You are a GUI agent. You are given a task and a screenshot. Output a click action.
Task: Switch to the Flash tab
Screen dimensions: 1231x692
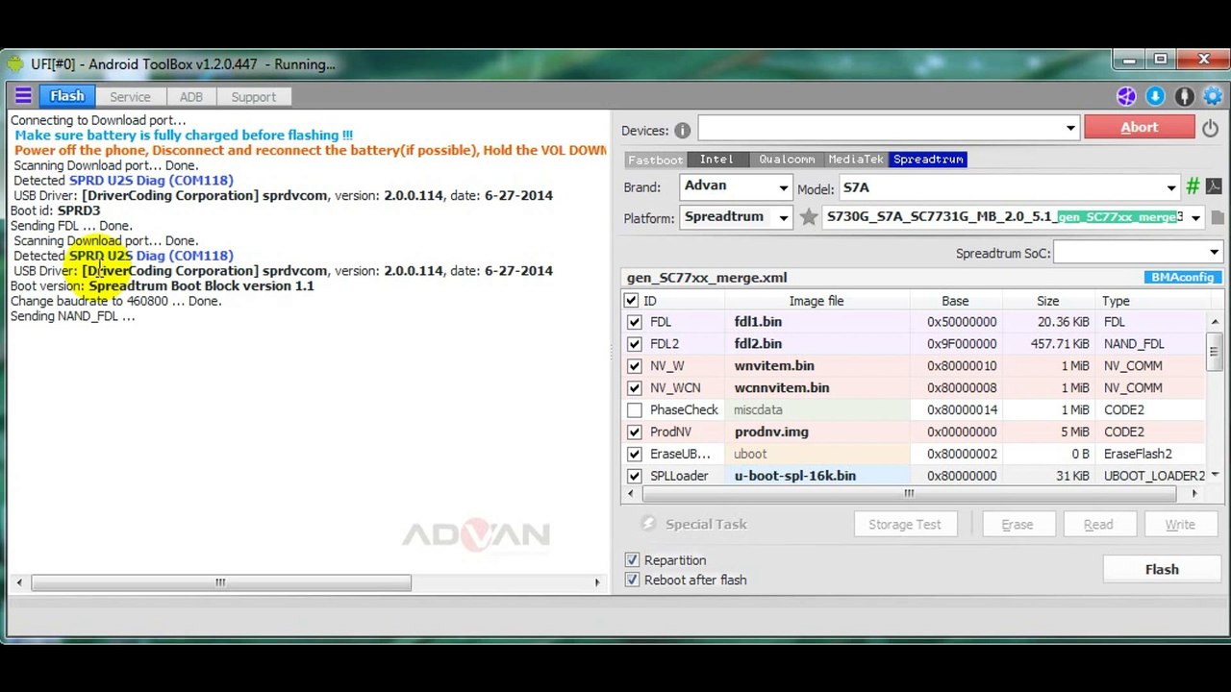(67, 96)
